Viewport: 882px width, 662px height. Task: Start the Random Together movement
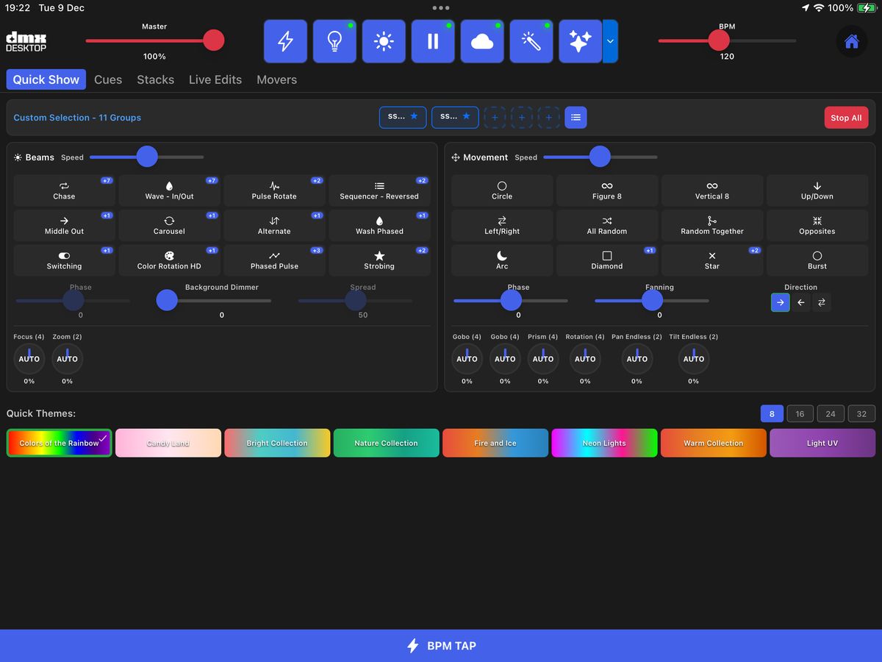click(x=712, y=225)
